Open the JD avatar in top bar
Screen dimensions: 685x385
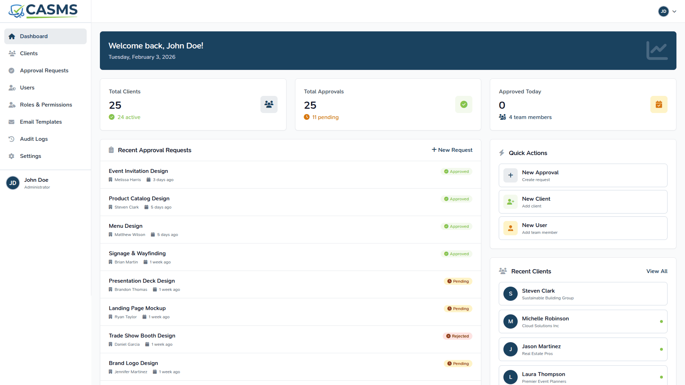[x=663, y=11]
